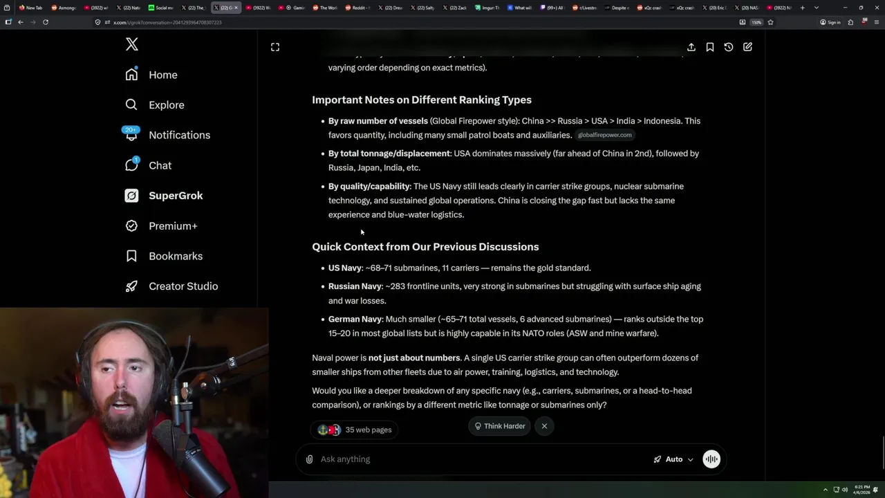This screenshot has width=885, height=498.
Task: Start voice mode with waveform button
Action: [x=711, y=459]
